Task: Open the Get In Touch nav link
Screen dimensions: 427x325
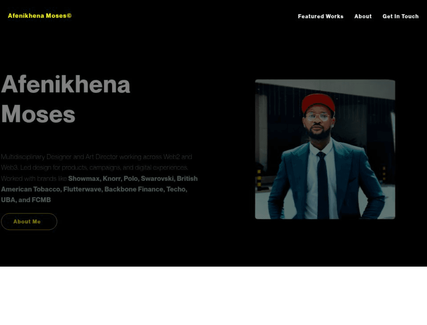Action: coord(400,17)
